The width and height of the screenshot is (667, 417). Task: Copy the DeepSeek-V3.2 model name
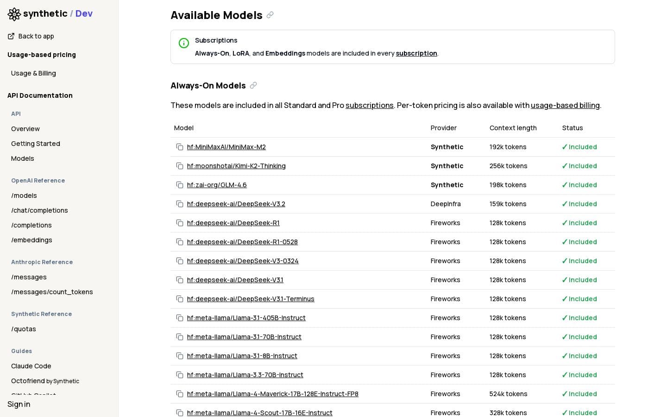180,204
